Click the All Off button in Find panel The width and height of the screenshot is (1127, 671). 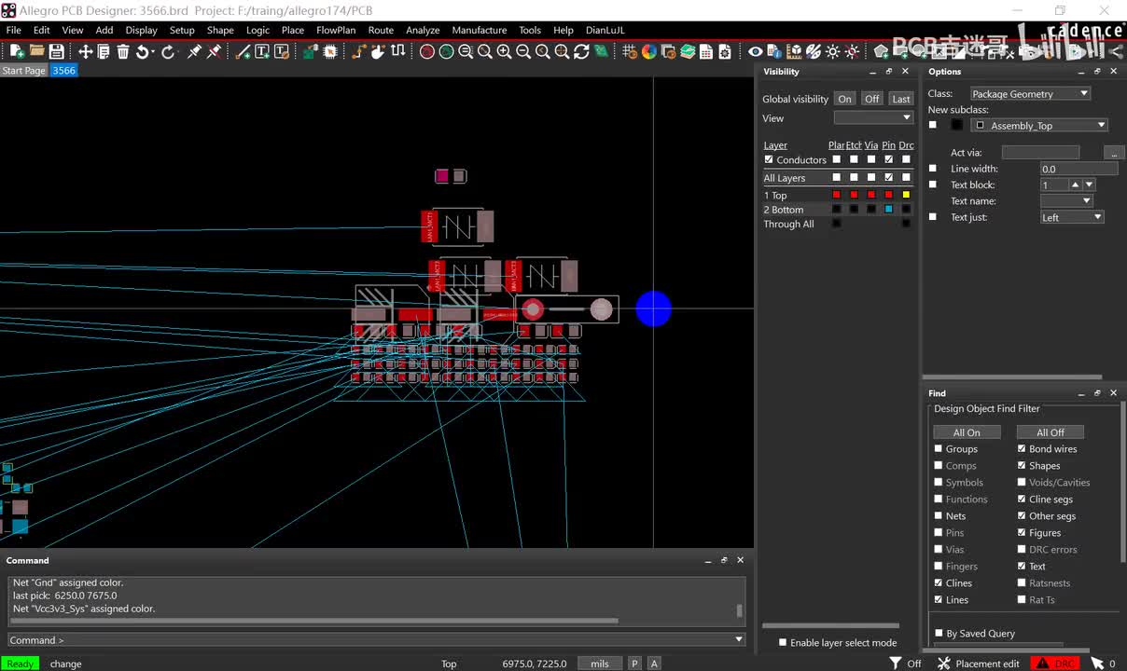coord(1050,432)
